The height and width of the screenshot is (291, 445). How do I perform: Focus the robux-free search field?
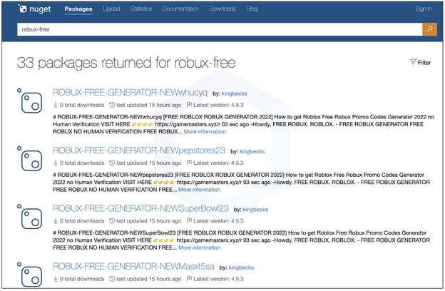[x=214, y=29]
